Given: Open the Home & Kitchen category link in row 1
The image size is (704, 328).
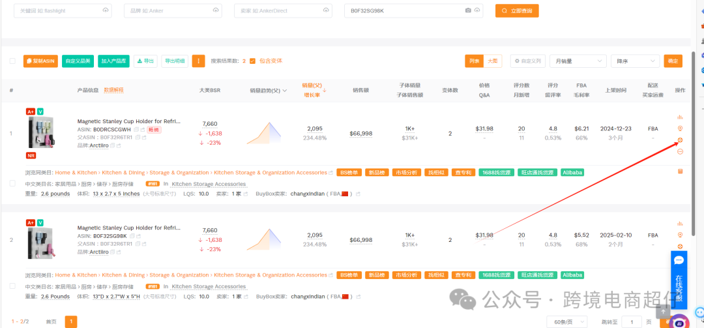Looking at the screenshot, I should [76, 173].
